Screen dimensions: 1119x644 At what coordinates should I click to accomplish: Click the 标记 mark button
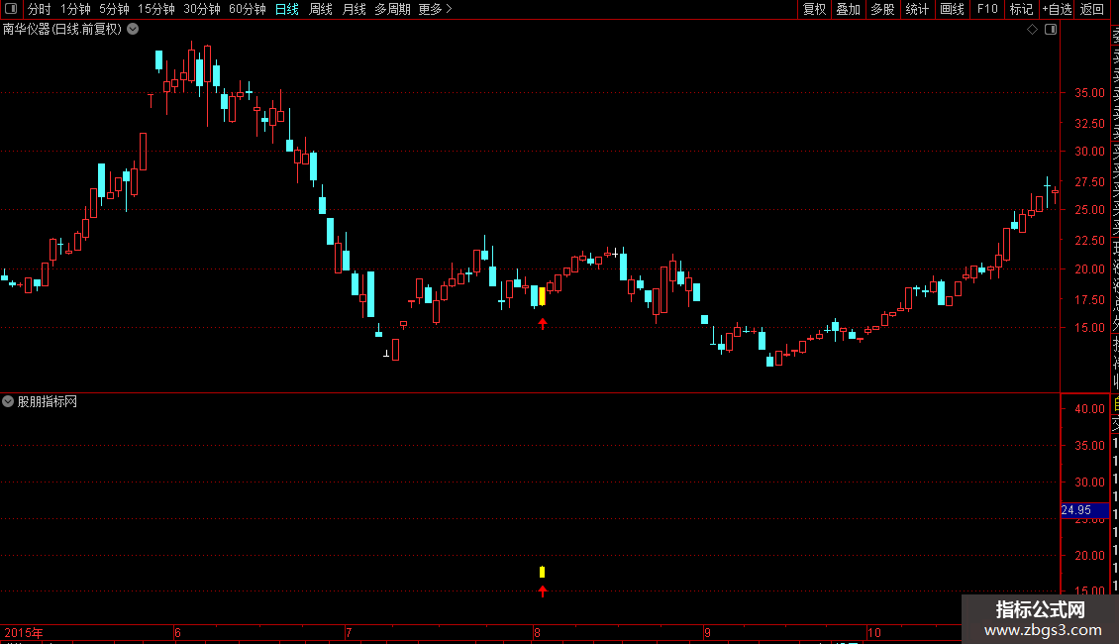(1021, 9)
